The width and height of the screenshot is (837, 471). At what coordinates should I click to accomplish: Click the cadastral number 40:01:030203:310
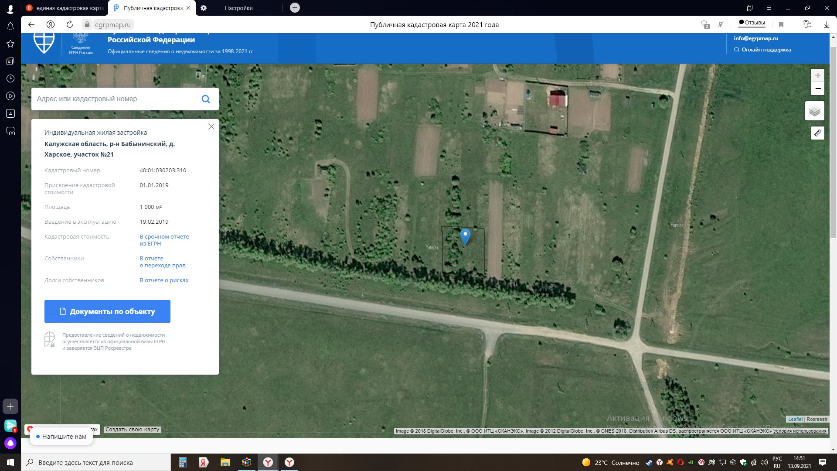click(x=163, y=171)
